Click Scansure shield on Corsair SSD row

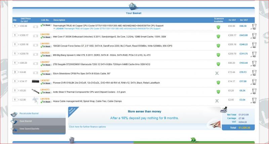point(218,46)
